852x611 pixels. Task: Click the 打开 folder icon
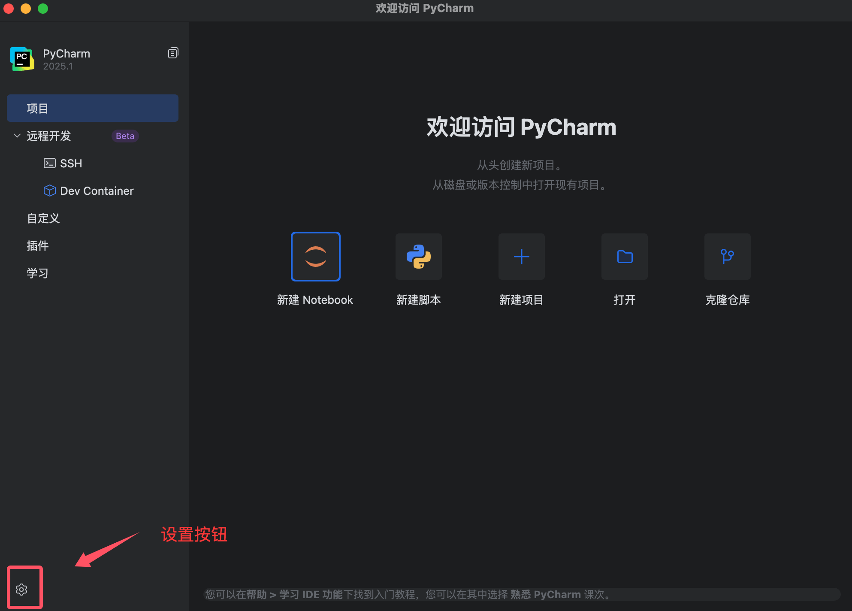(624, 256)
